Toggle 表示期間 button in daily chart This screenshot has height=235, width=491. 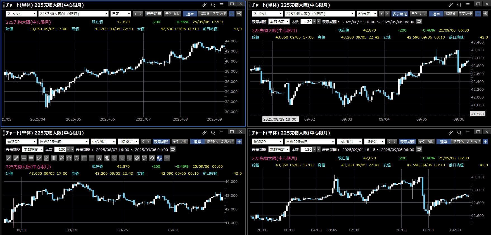click(x=153, y=14)
